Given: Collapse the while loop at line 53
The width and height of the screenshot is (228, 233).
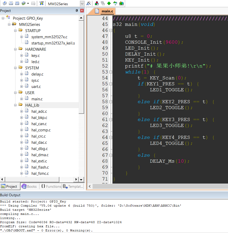Looking at the screenshot, I should [111, 72].
